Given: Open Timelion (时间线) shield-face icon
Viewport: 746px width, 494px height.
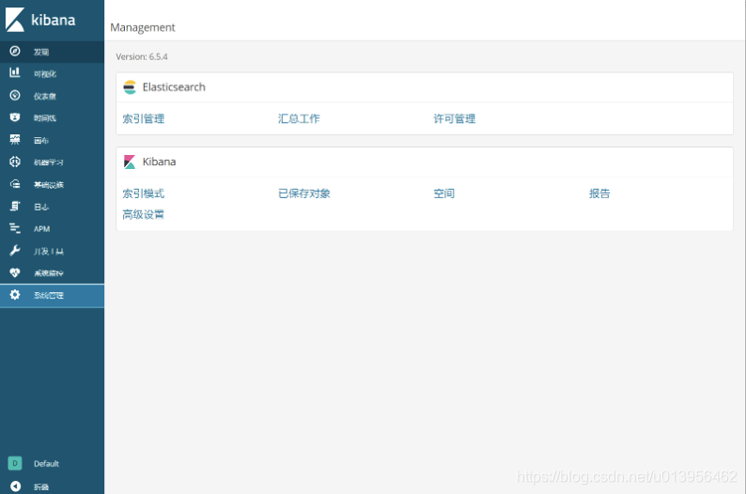Looking at the screenshot, I should [x=15, y=117].
